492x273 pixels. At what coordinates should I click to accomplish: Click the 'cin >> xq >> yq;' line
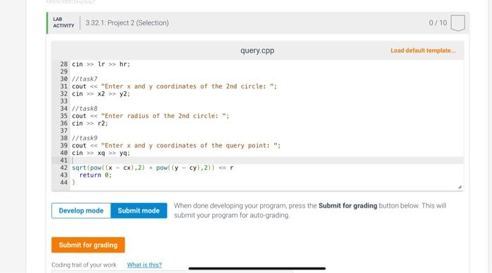101,153
